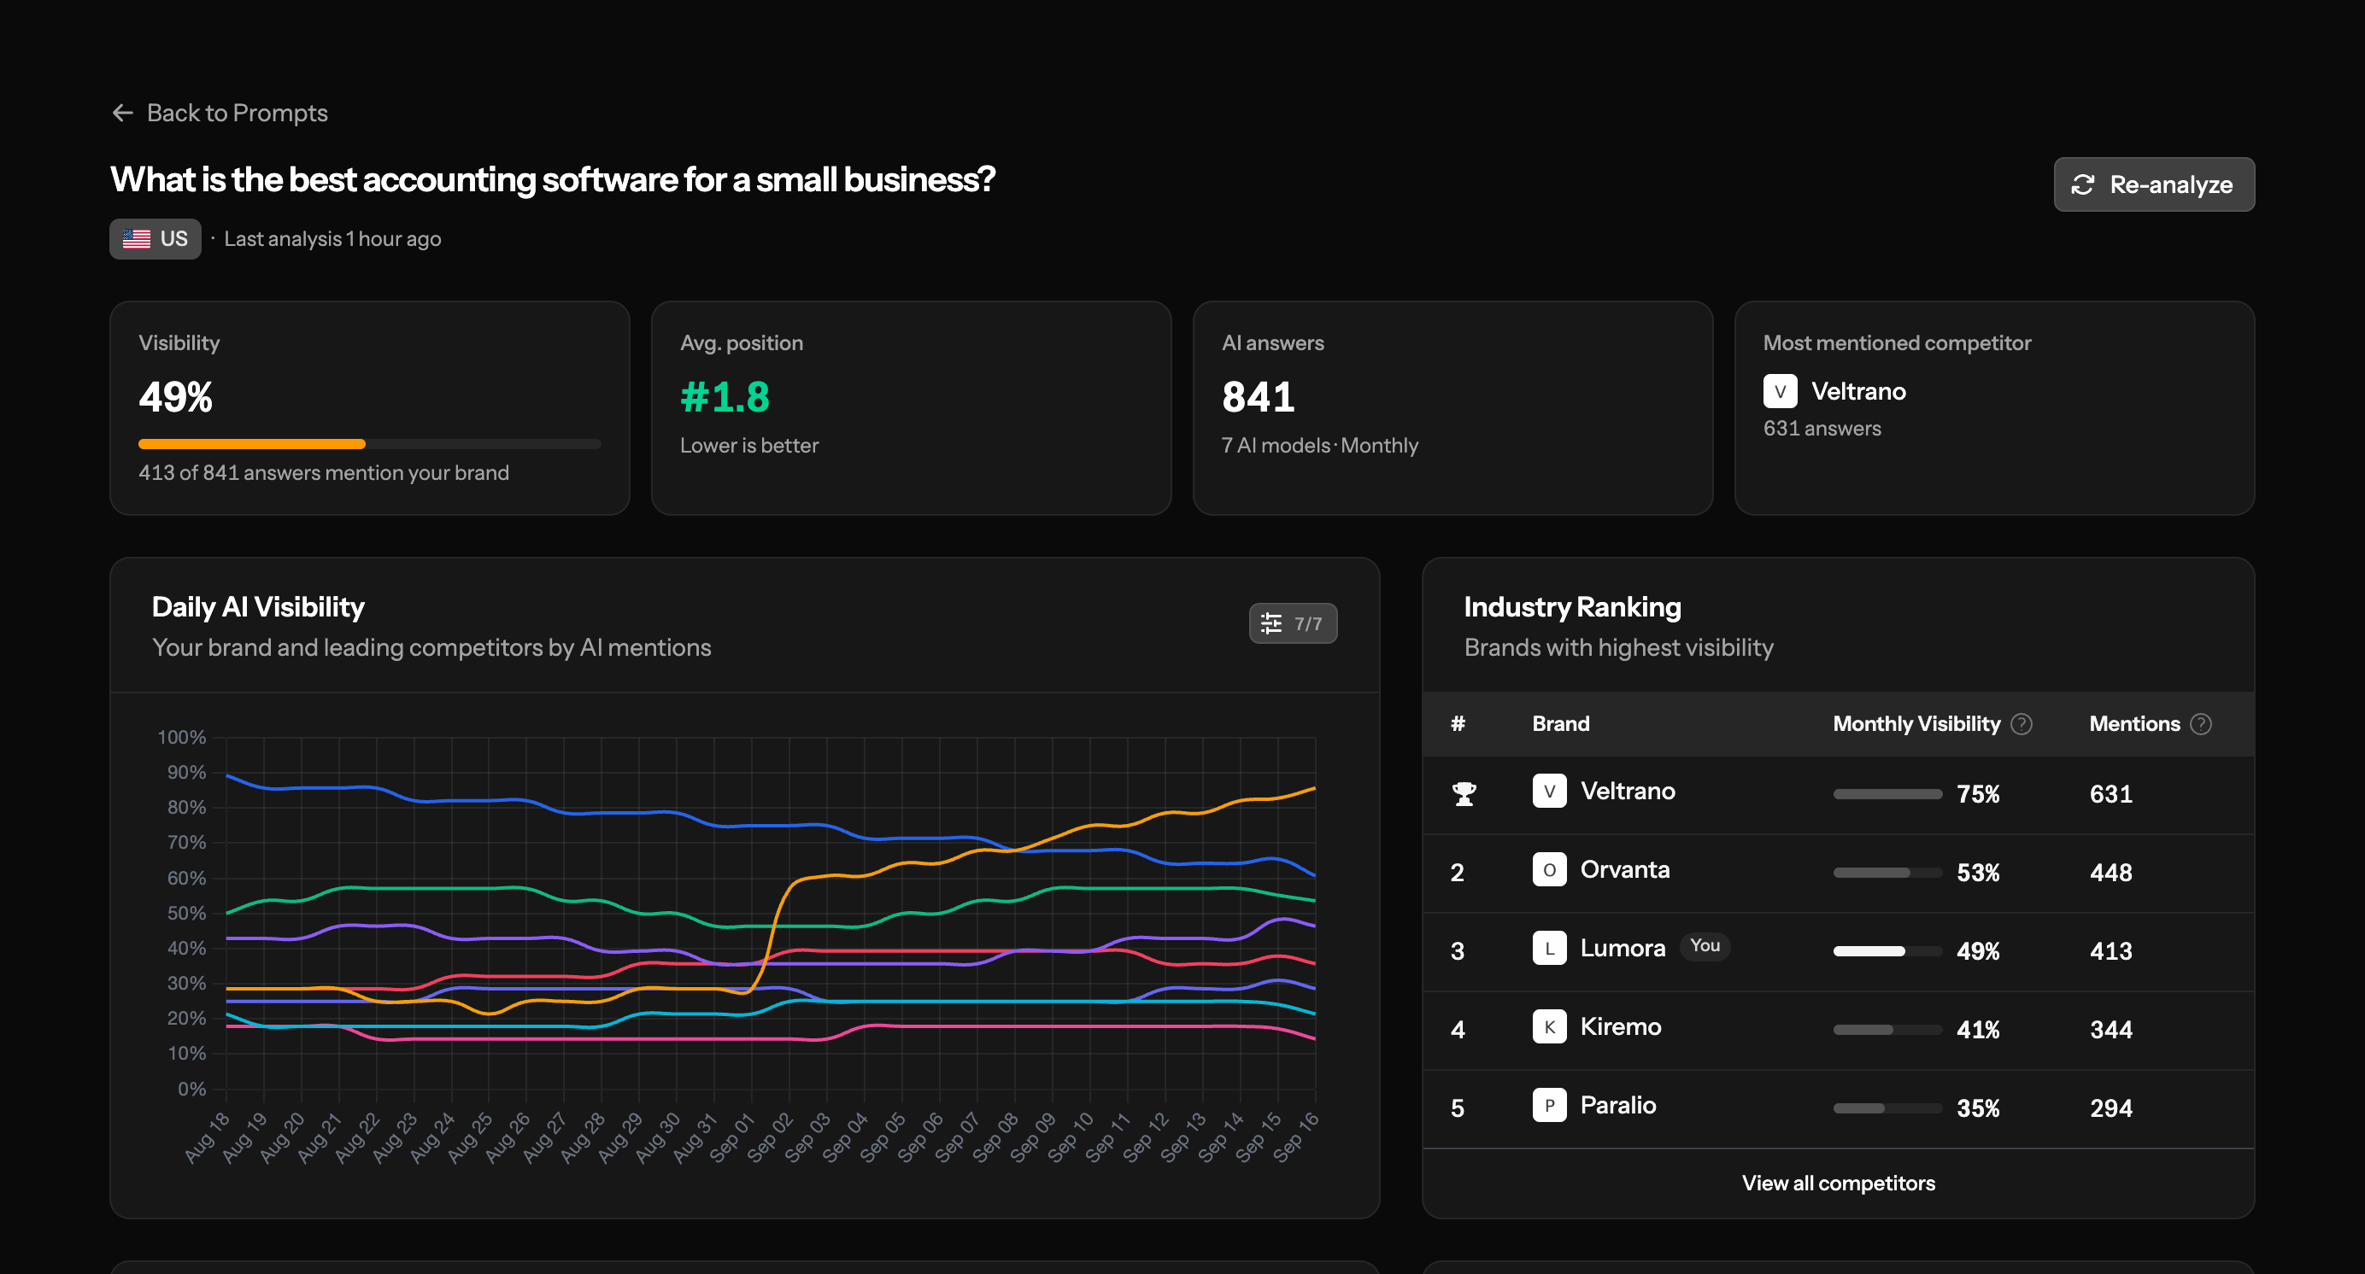Select the Veltrano row name

pos(1628,792)
